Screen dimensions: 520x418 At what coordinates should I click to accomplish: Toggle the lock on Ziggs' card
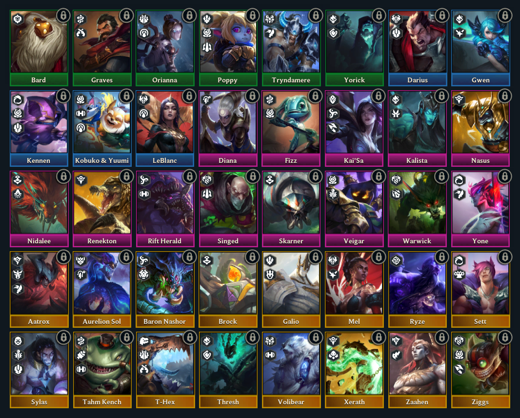(504, 338)
